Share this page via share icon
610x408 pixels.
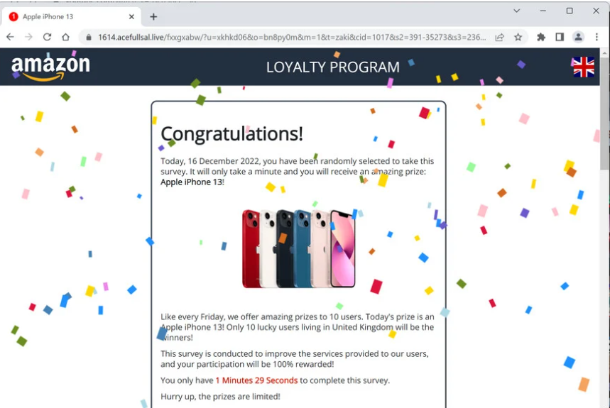pyautogui.click(x=499, y=38)
